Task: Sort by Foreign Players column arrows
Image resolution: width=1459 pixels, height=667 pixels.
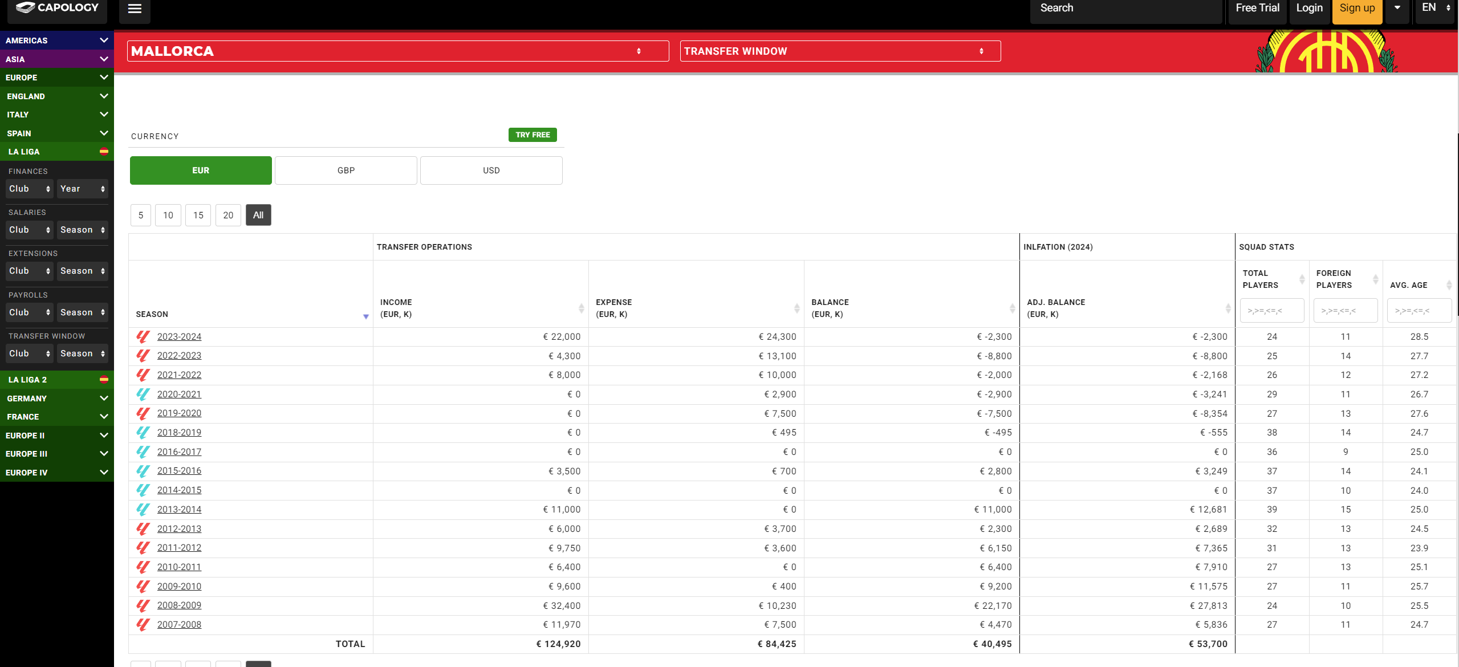Action: click(x=1376, y=279)
